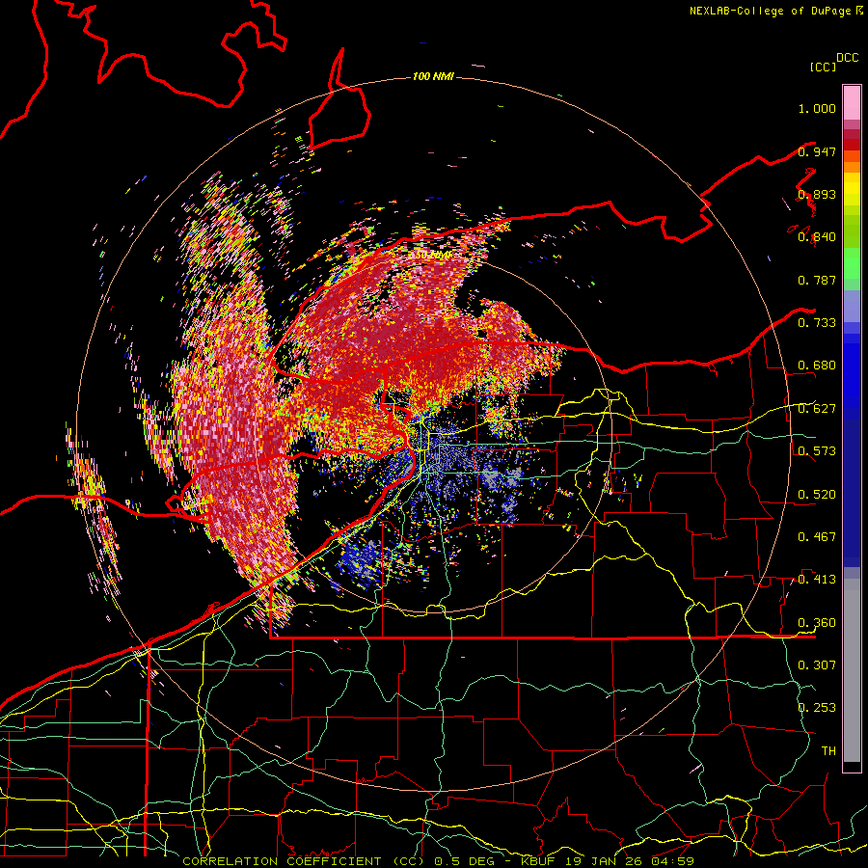Click the CORRELATION COEFFICIENT caption text
Viewport: 868px width, 868px height.
[x=283, y=861]
